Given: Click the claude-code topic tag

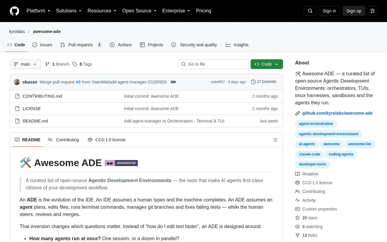Looking at the screenshot, I should (x=309, y=154).
